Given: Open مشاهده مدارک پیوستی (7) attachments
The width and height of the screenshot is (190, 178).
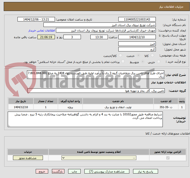Looking at the screenshot, I should click(x=107, y=171).
